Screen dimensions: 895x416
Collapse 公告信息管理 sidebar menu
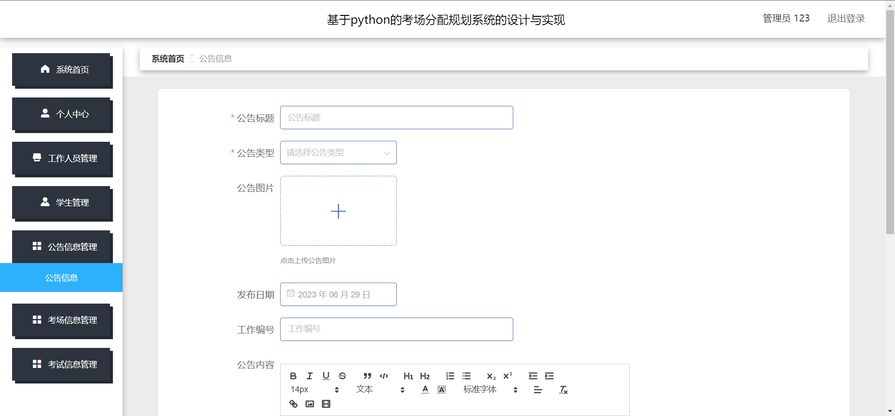[x=62, y=247]
